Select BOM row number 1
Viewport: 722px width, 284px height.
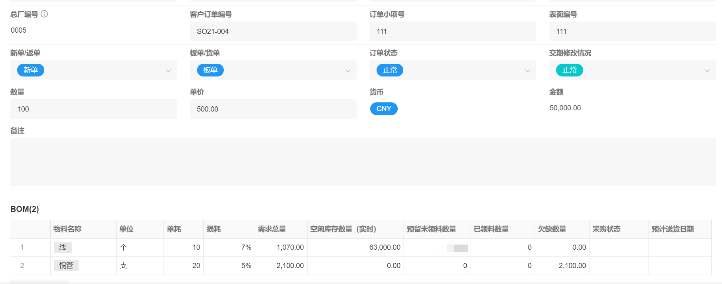click(x=22, y=247)
